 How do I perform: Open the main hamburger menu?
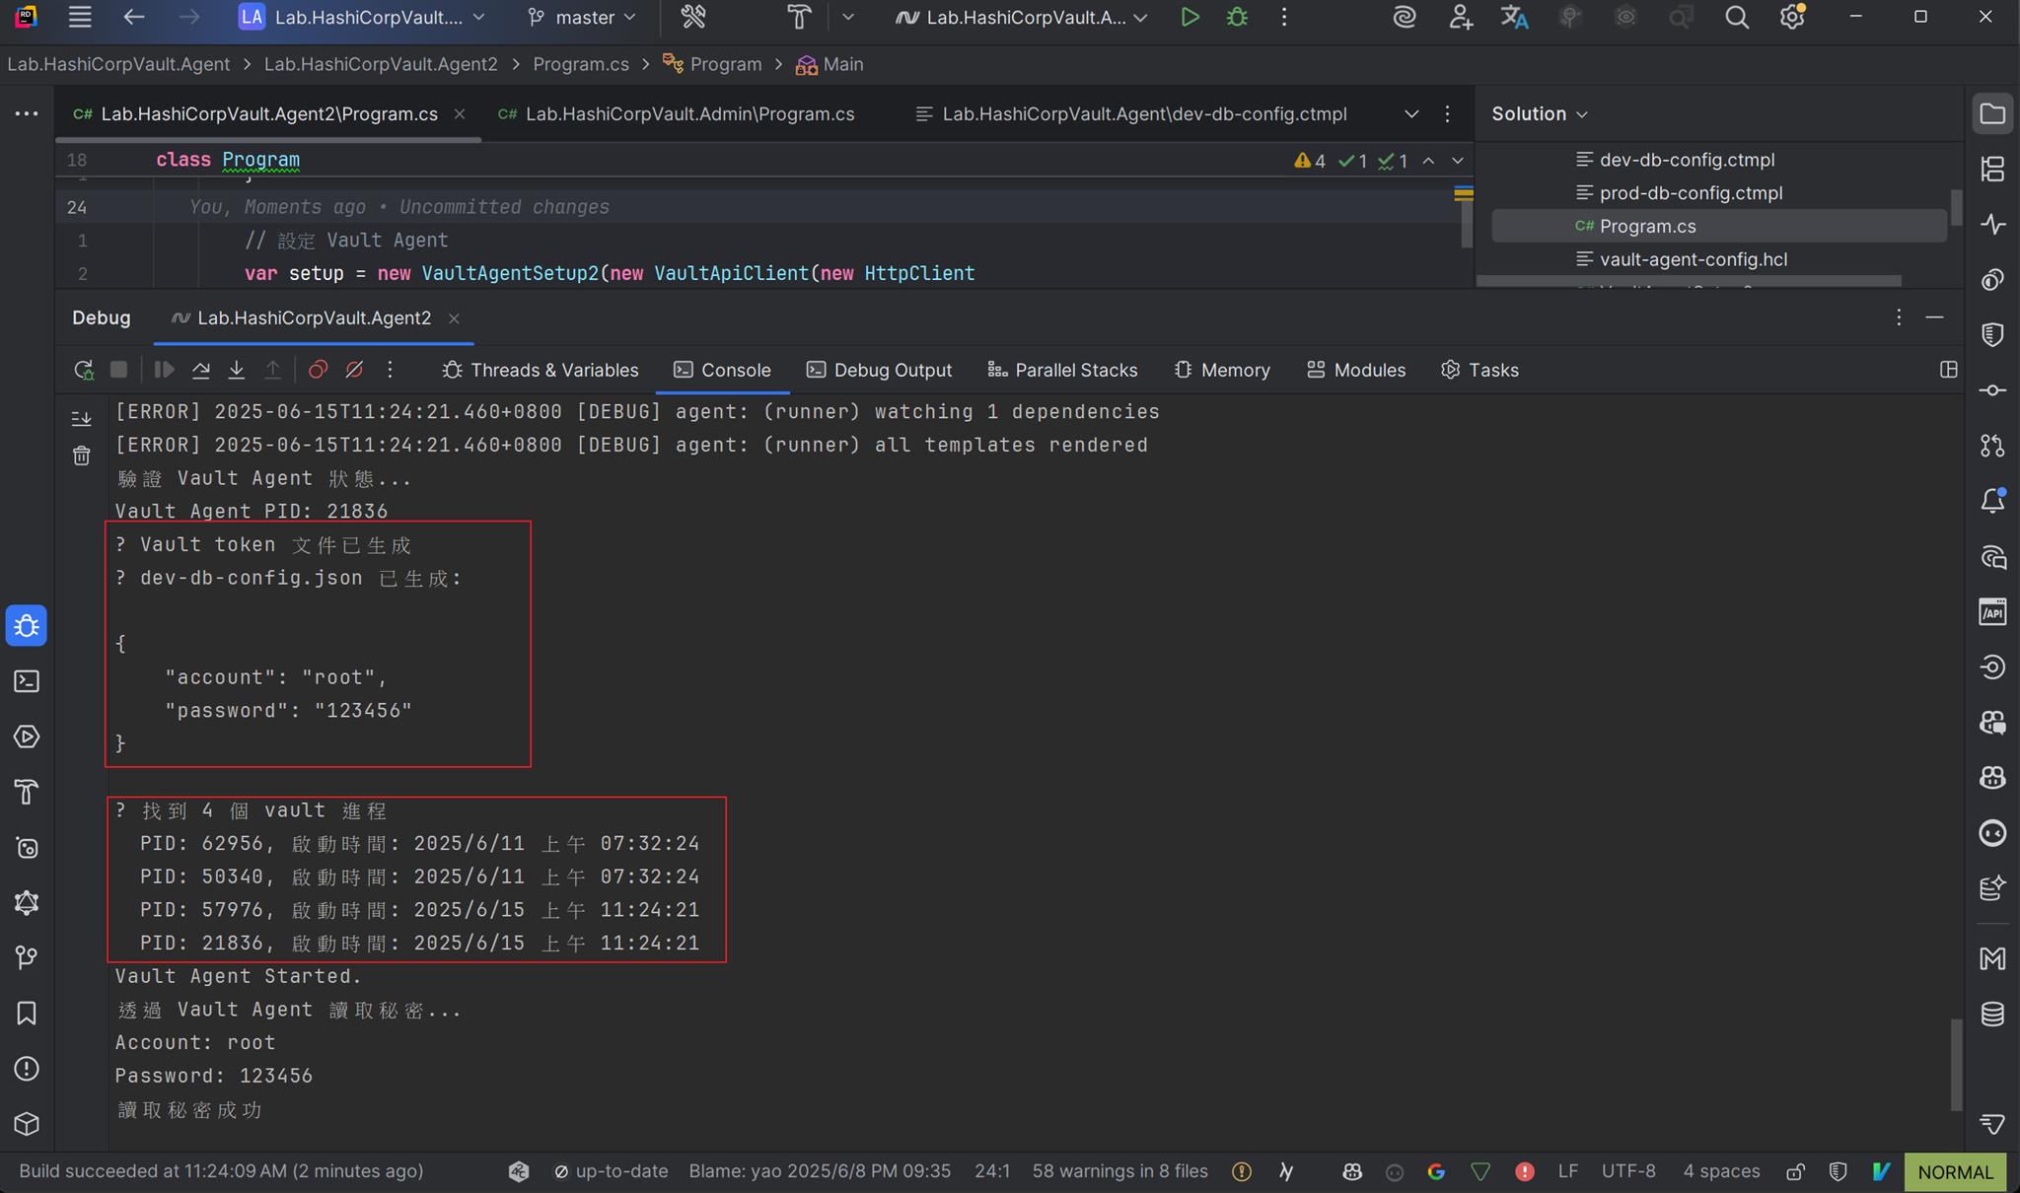click(80, 17)
